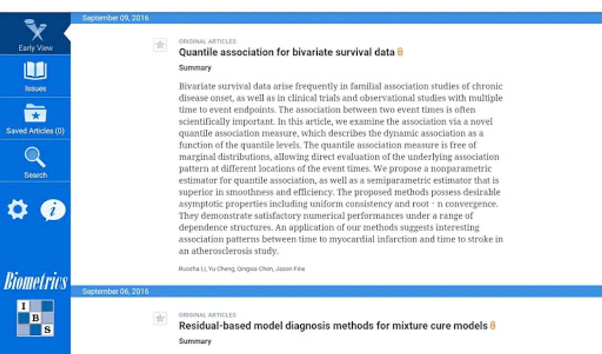Click the Quantile article abstract text
The image size is (602, 354).
point(341,168)
